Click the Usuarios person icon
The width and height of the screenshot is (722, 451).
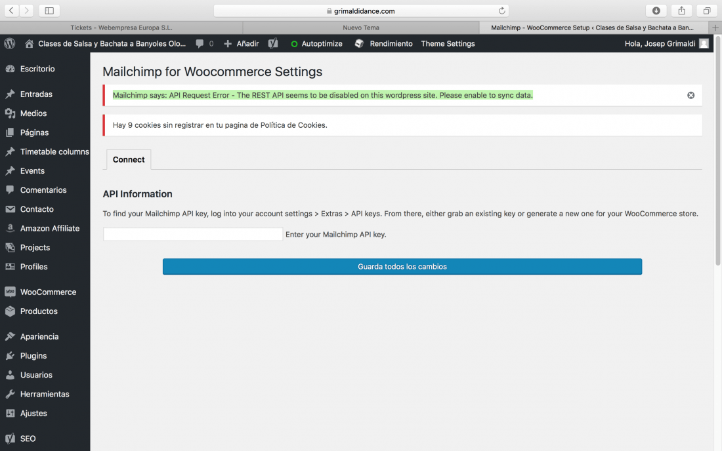(10, 375)
